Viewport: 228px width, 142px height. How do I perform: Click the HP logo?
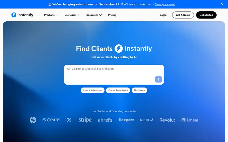tap(33, 120)
